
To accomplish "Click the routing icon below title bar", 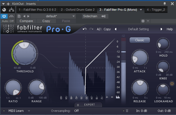I will click(x=11, y=10).
